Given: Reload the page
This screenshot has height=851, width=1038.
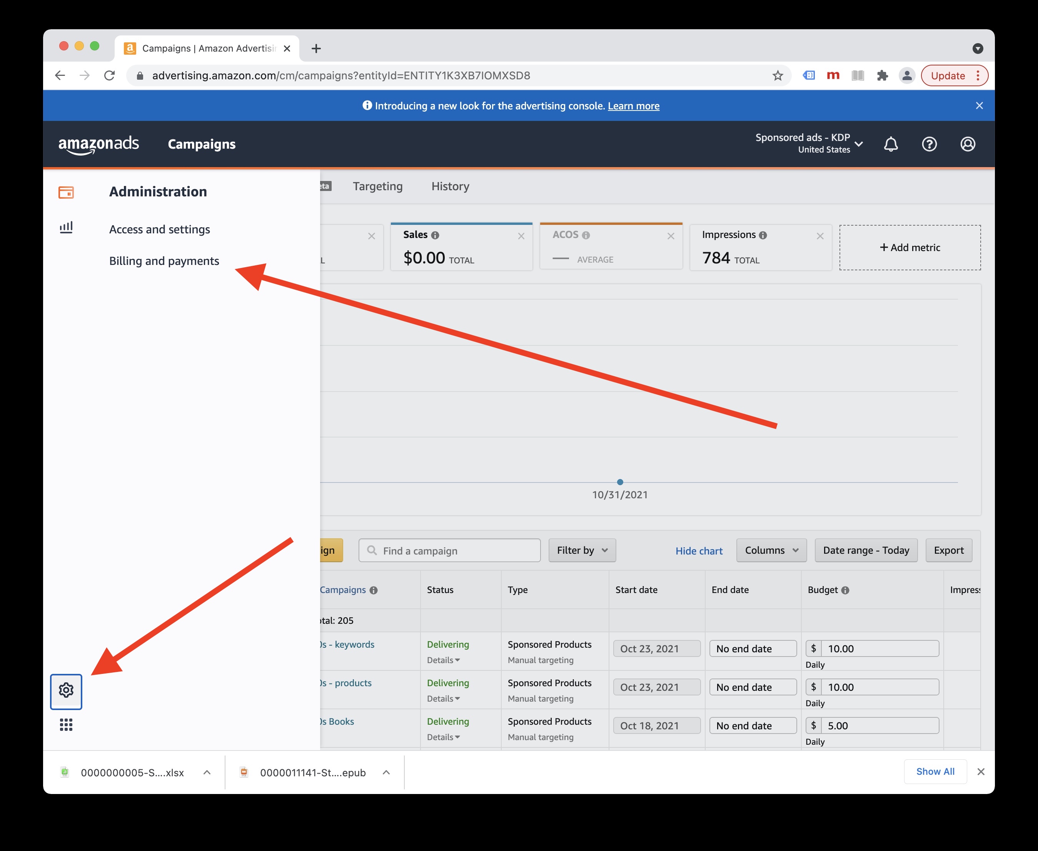Looking at the screenshot, I should click(x=110, y=75).
